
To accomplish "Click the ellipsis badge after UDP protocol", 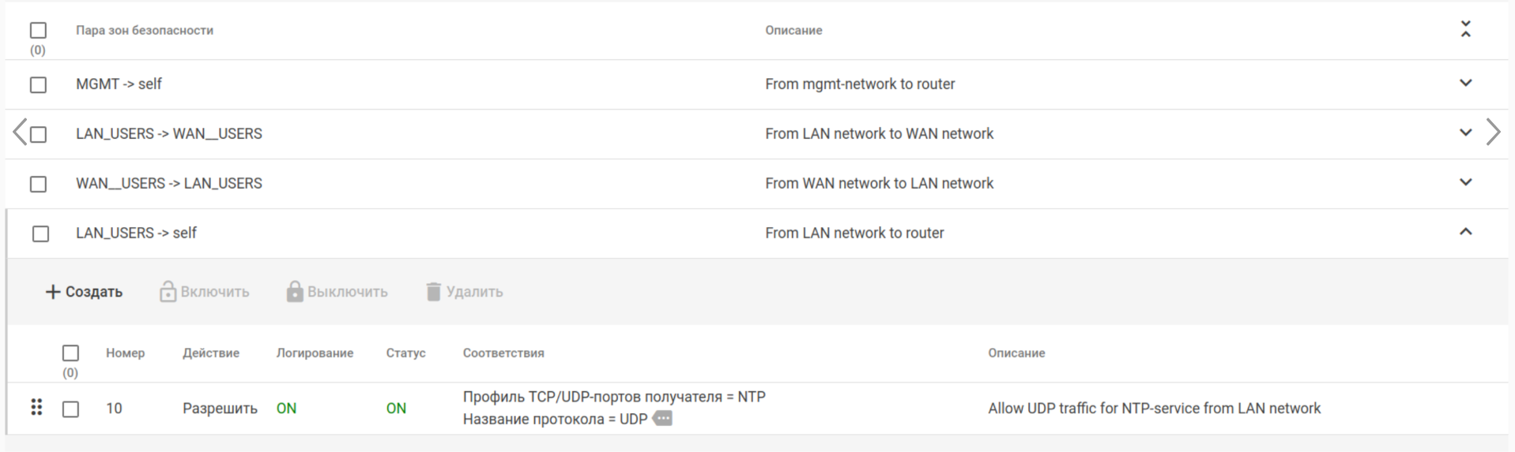I will (x=663, y=419).
